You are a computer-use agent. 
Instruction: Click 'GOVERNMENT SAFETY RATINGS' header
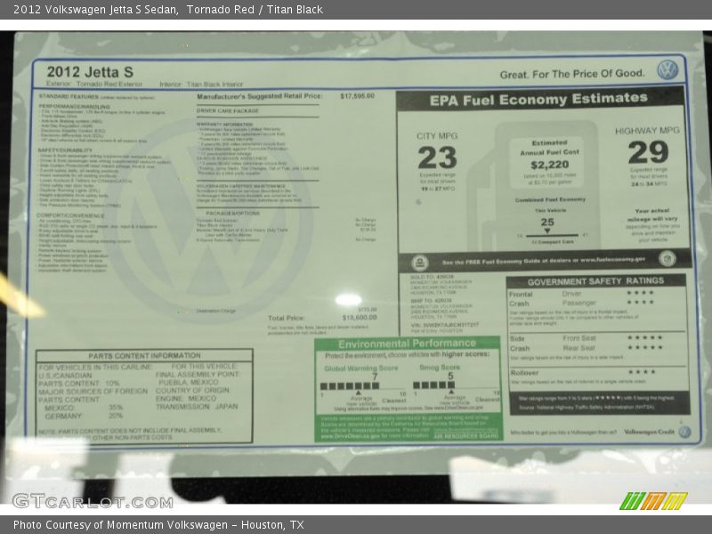[595, 281]
